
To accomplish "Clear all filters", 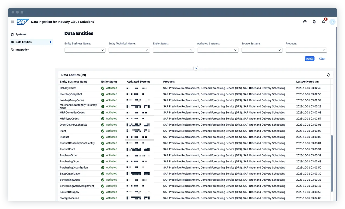I will tap(322, 59).
